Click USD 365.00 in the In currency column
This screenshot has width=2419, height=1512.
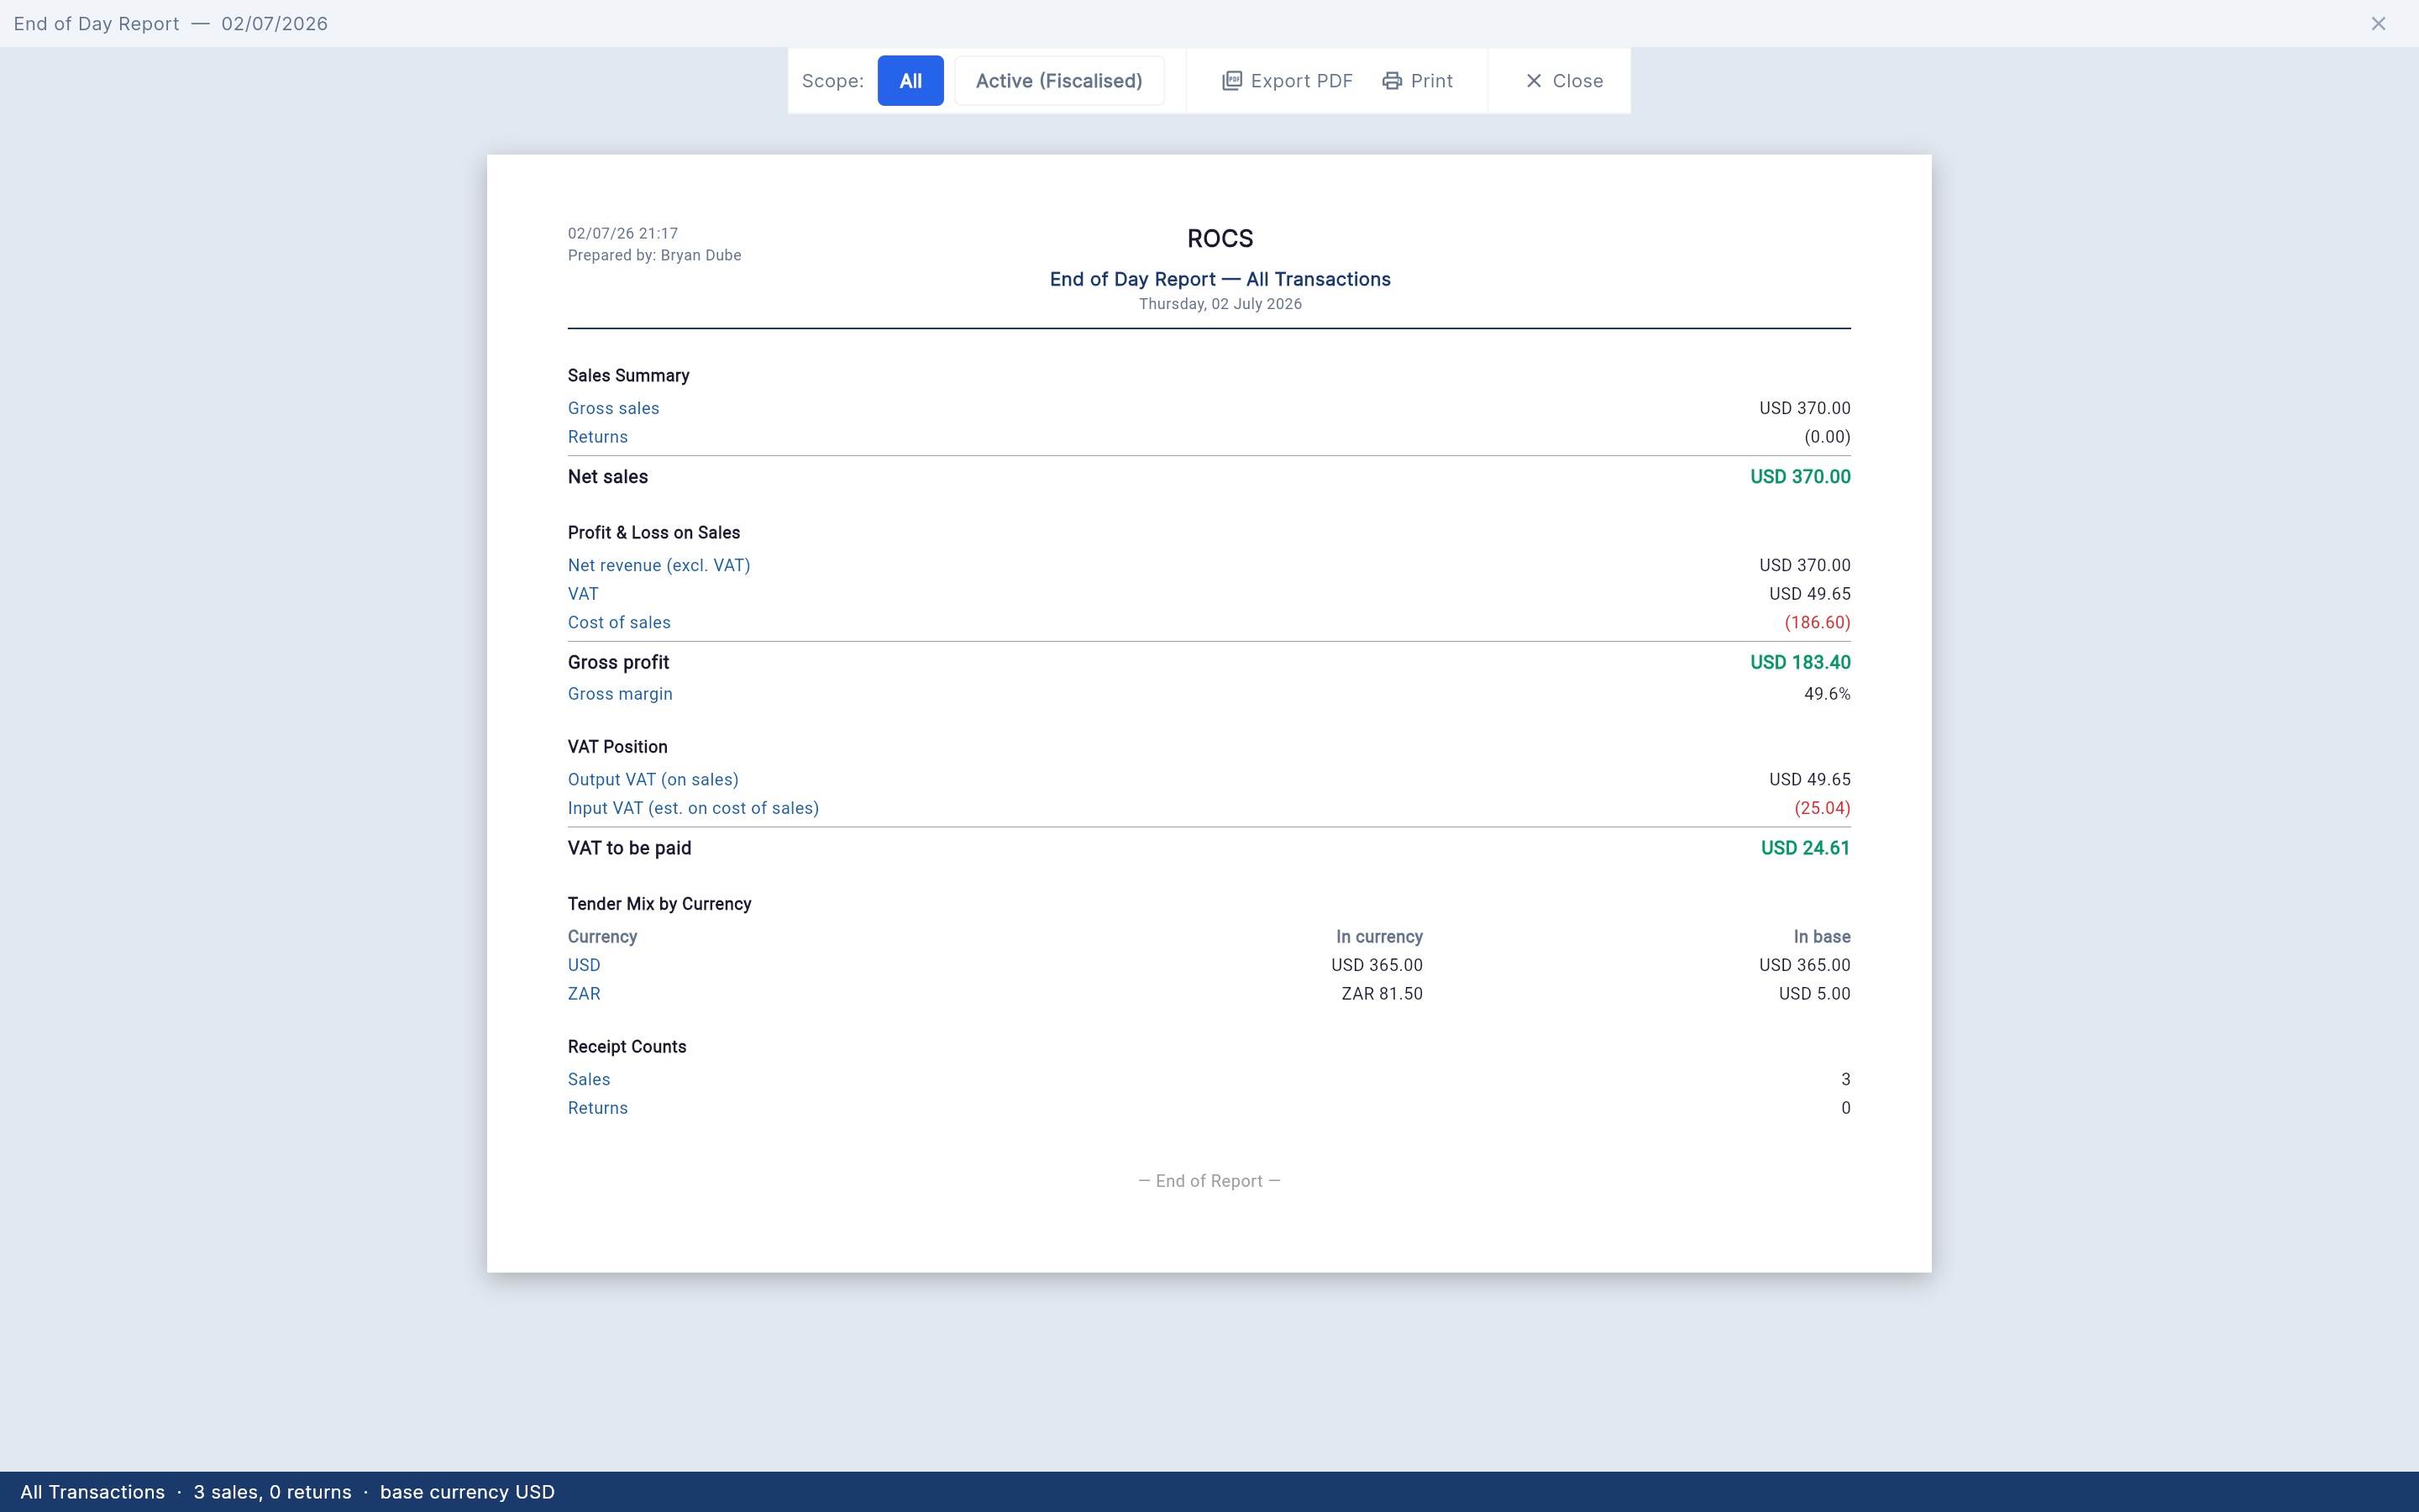point(1377,965)
